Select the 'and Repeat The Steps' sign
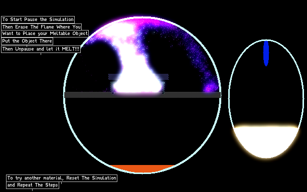This screenshot has height=192, width=307. coord(33,185)
